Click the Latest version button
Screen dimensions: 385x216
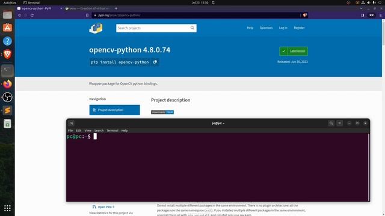point(294,51)
